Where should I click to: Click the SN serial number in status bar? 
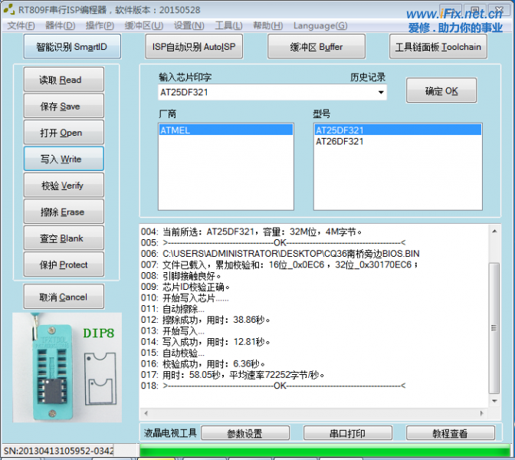click(x=58, y=451)
